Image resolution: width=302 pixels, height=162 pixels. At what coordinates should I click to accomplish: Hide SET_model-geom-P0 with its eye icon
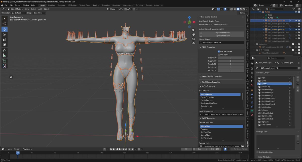(x=296, y=21)
